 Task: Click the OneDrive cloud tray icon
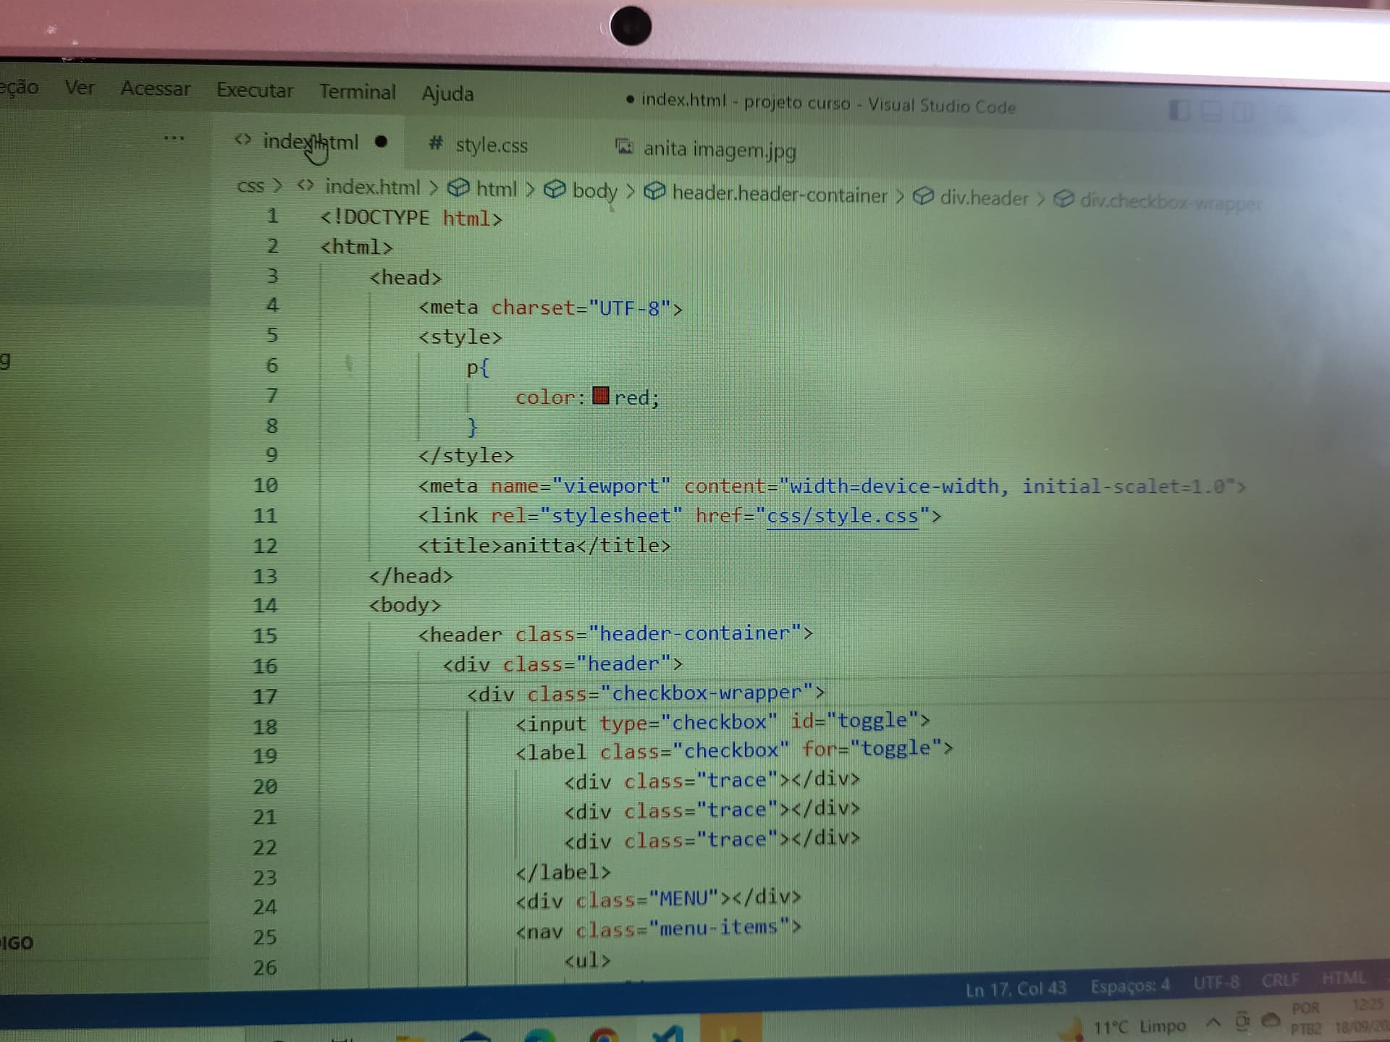click(x=1271, y=1020)
